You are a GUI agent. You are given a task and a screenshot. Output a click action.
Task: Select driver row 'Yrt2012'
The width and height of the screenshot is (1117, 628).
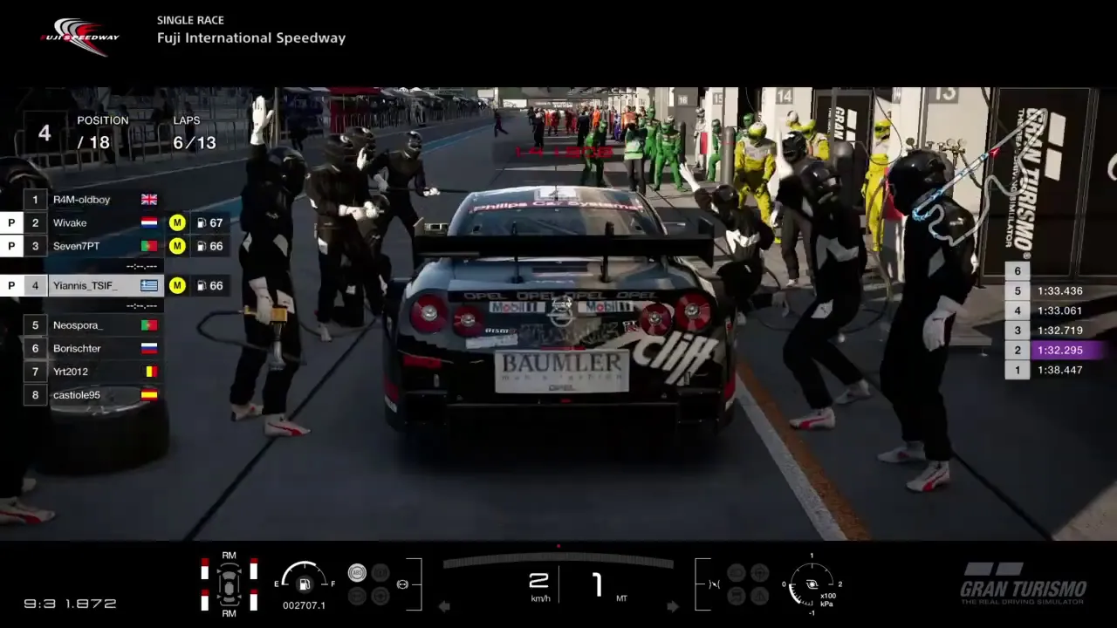(93, 372)
